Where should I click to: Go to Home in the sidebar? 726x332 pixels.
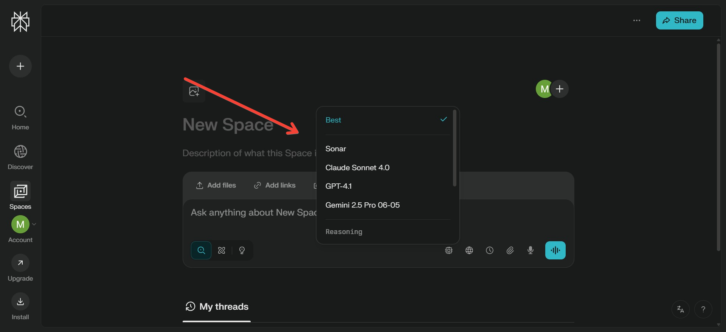click(x=20, y=118)
